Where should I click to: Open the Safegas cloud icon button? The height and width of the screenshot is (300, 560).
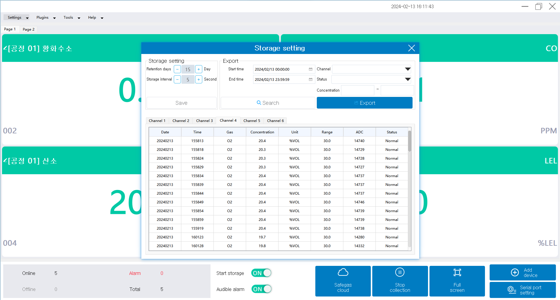pyautogui.click(x=343, y=273)
